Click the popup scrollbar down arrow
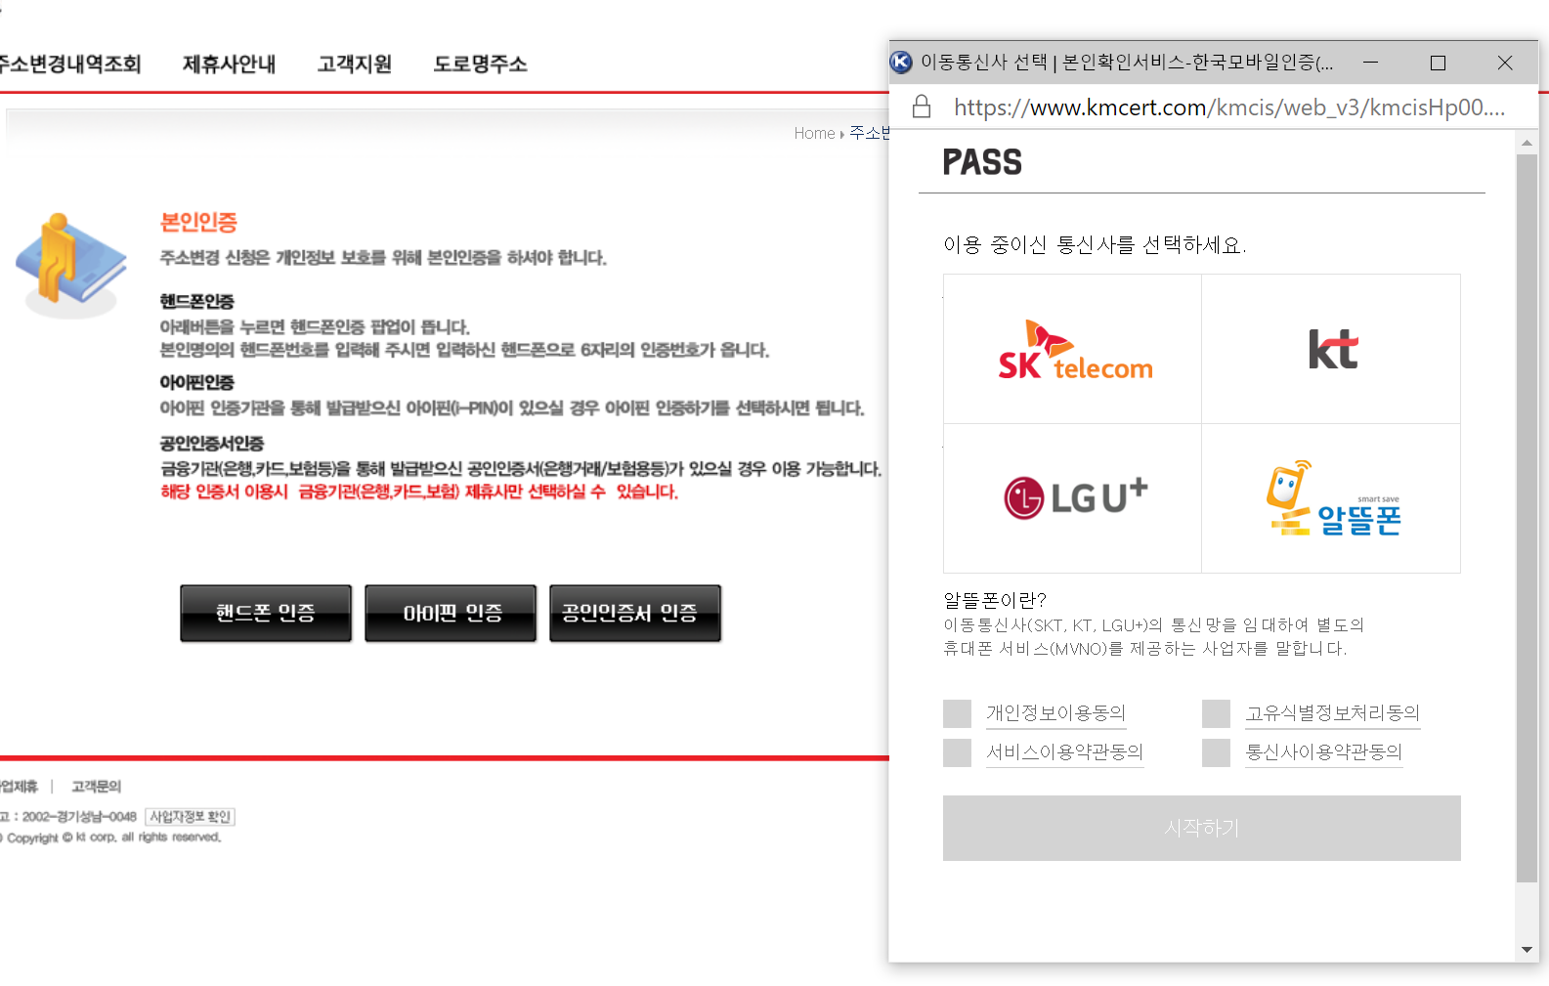The width and height of the screenshot is (1549, 986). tap(1527, 949)
